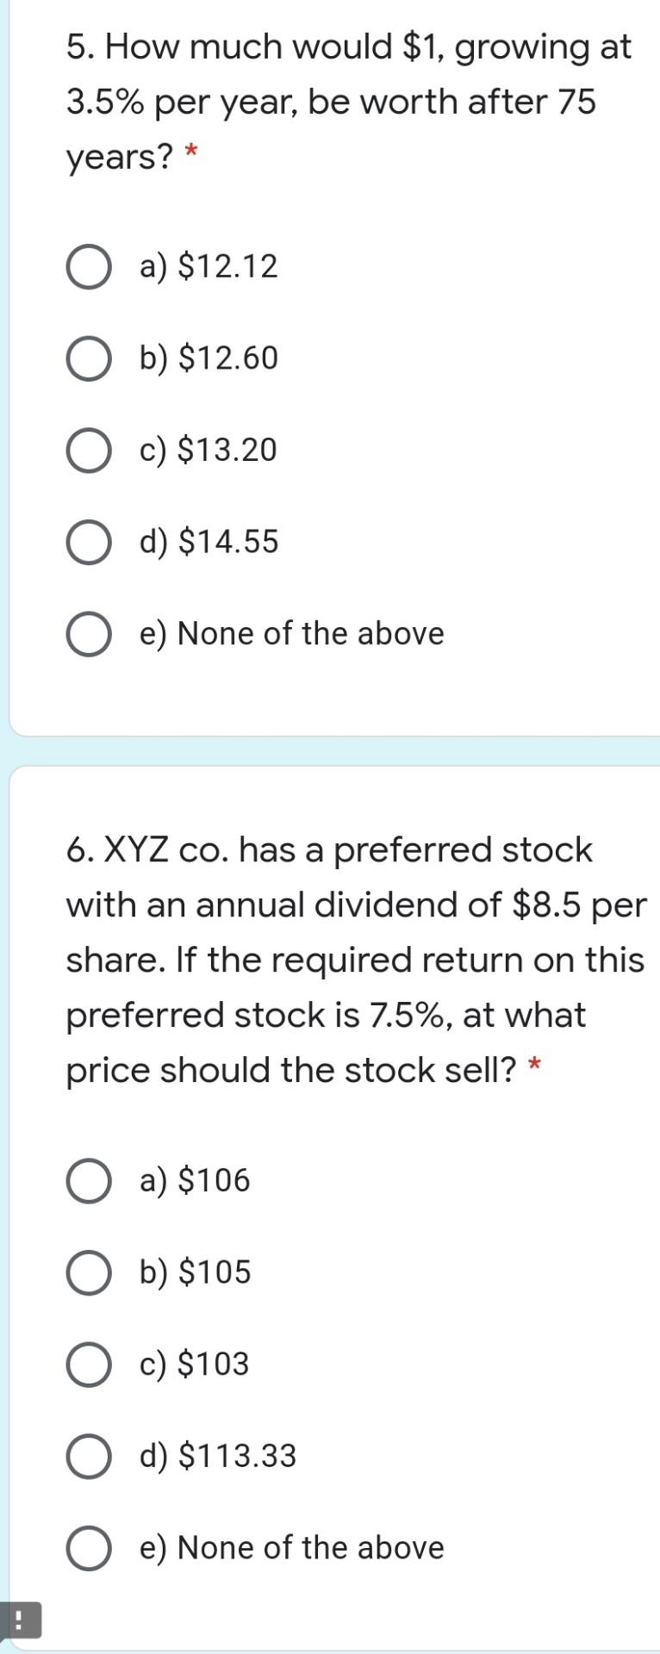The height and width of the screenshot is (1654, 660).
Task: Select e) None of the above in question 5
Action: [87, 635]
